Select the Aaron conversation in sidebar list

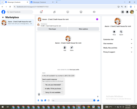[x=17, y=23]
